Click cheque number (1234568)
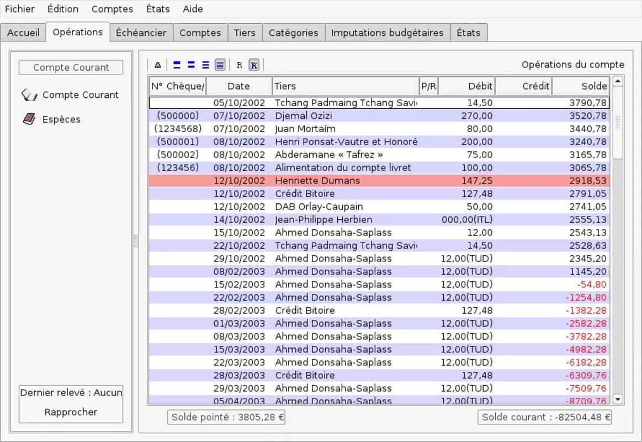This screenshot has width=642, height=442. coord(178,129)
